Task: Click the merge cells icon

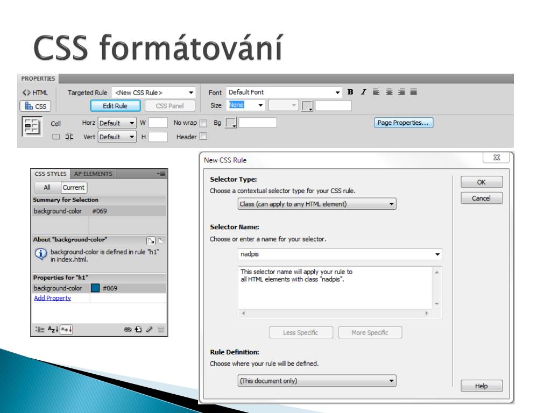Action: click(x=56, y=137)
